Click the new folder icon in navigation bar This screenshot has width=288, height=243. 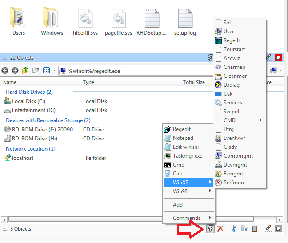(36, 71)
